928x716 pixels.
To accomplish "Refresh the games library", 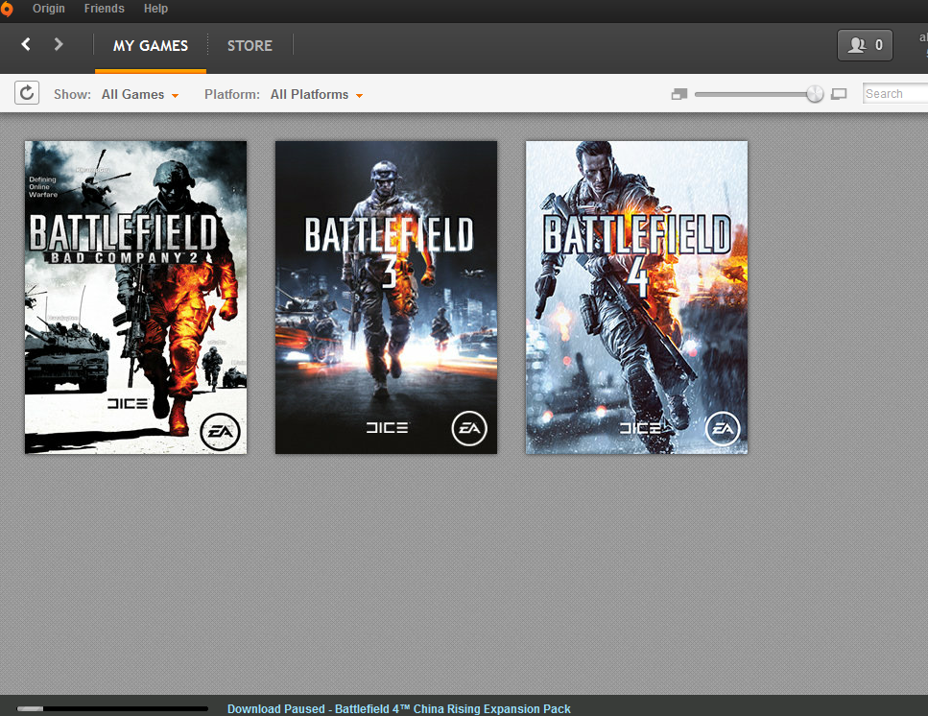I will 27,93.
